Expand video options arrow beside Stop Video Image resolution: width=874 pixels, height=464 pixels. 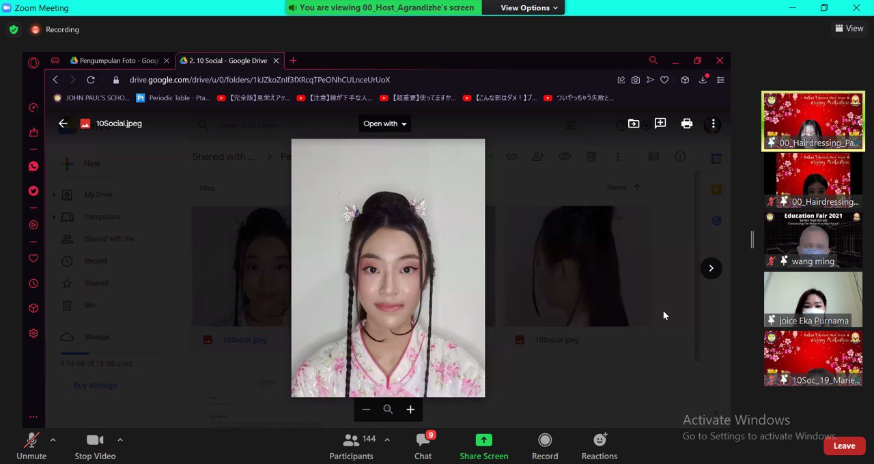coord(120,439)
